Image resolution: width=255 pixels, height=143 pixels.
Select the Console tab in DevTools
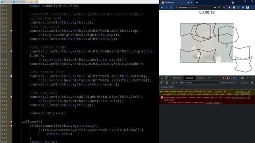click(189, 78)
